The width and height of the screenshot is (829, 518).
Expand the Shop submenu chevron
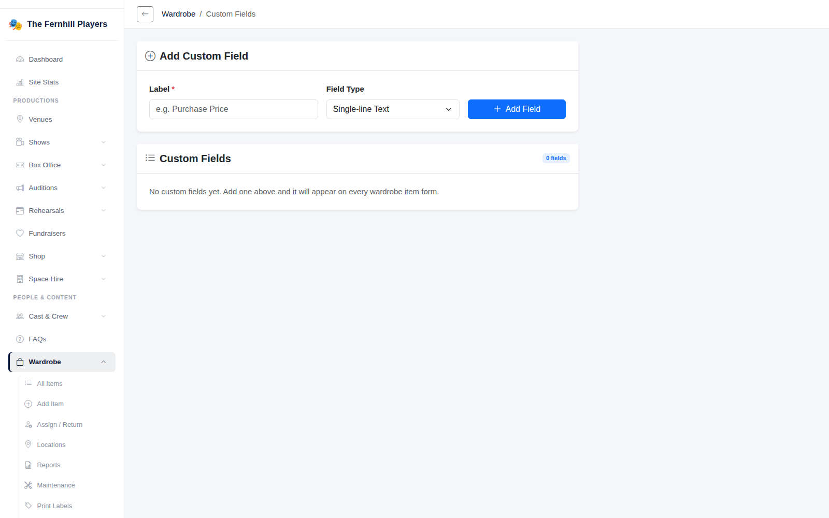click(x=104, y=256)
